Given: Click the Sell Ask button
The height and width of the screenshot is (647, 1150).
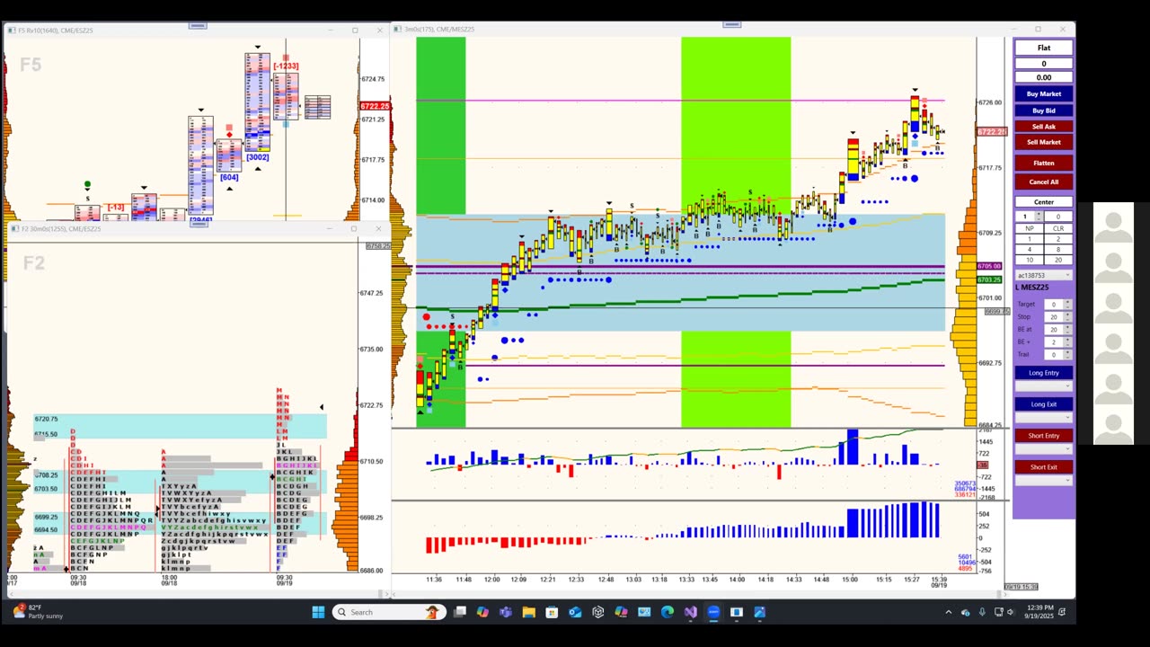Looking at the screenshot, I should [x=1043, y=127].
